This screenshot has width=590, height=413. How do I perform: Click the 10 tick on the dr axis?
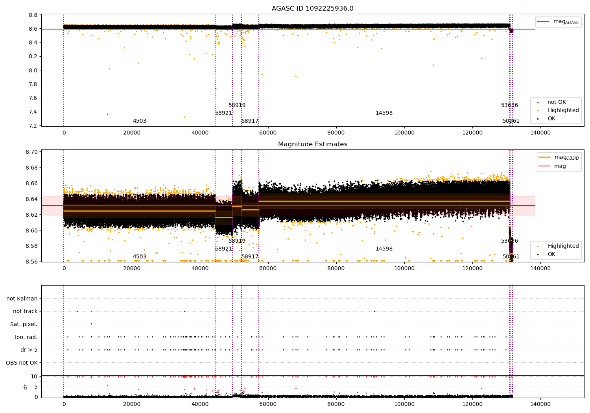click(x=34, y=376)
